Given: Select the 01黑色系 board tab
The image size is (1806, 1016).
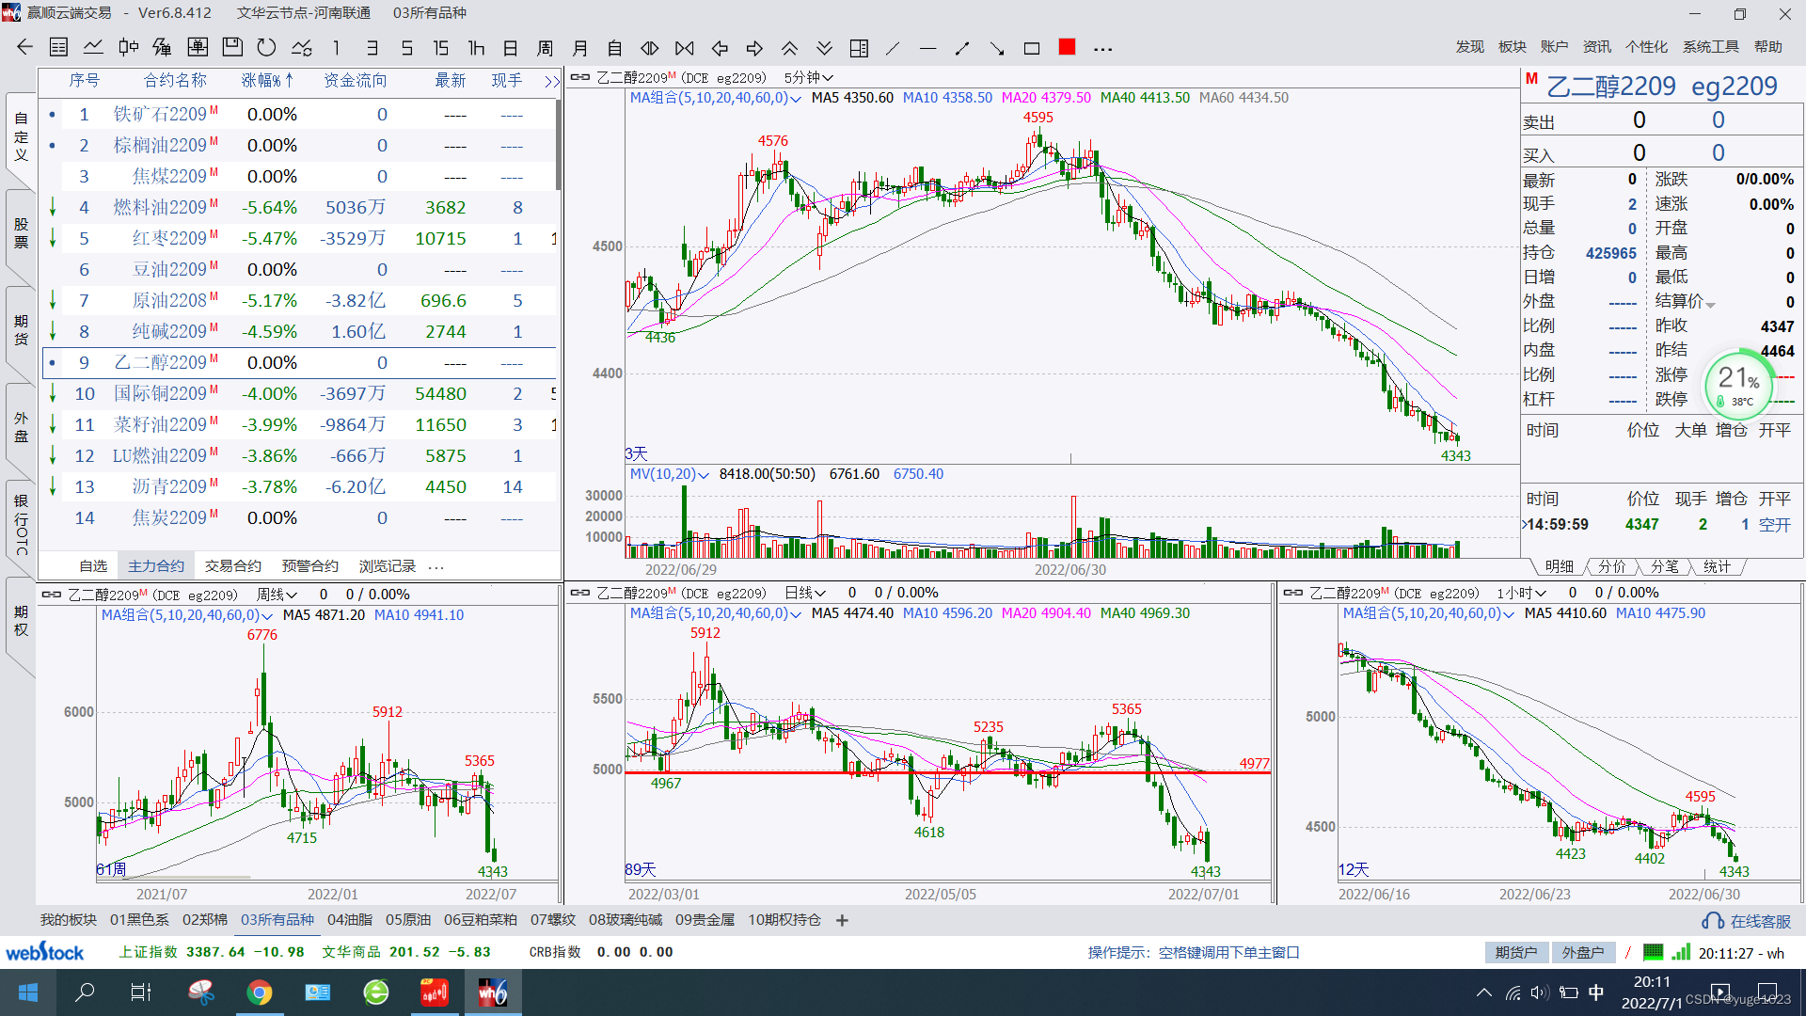Looking at the screenshot, I should click(139, 920).
